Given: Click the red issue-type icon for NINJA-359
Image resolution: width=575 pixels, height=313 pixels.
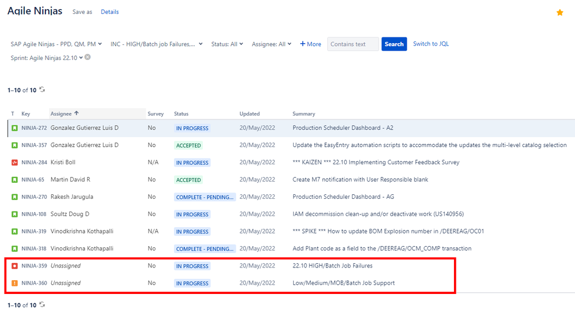Looking at the screenshot, I should (x=14, y=266).
